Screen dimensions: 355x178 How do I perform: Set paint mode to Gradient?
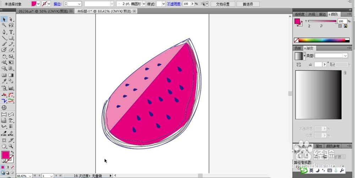(x=7, y=167)
